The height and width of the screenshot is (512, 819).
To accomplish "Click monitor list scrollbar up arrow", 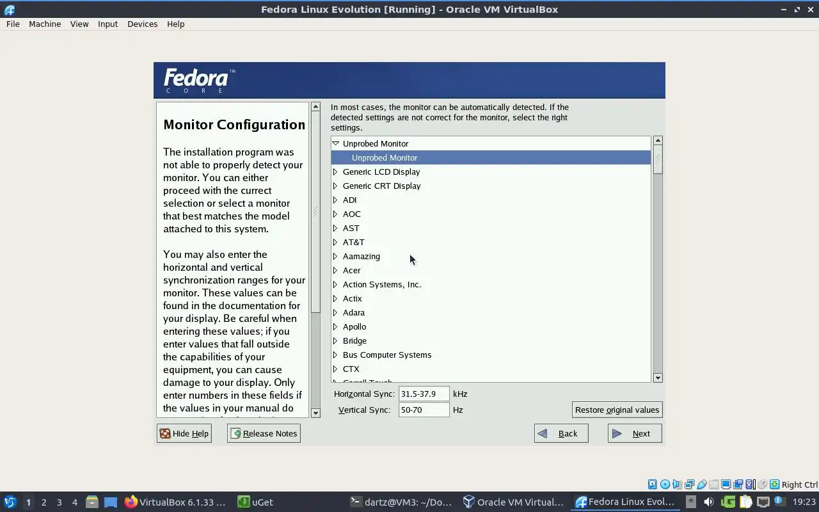I will (x=658, y=140).
